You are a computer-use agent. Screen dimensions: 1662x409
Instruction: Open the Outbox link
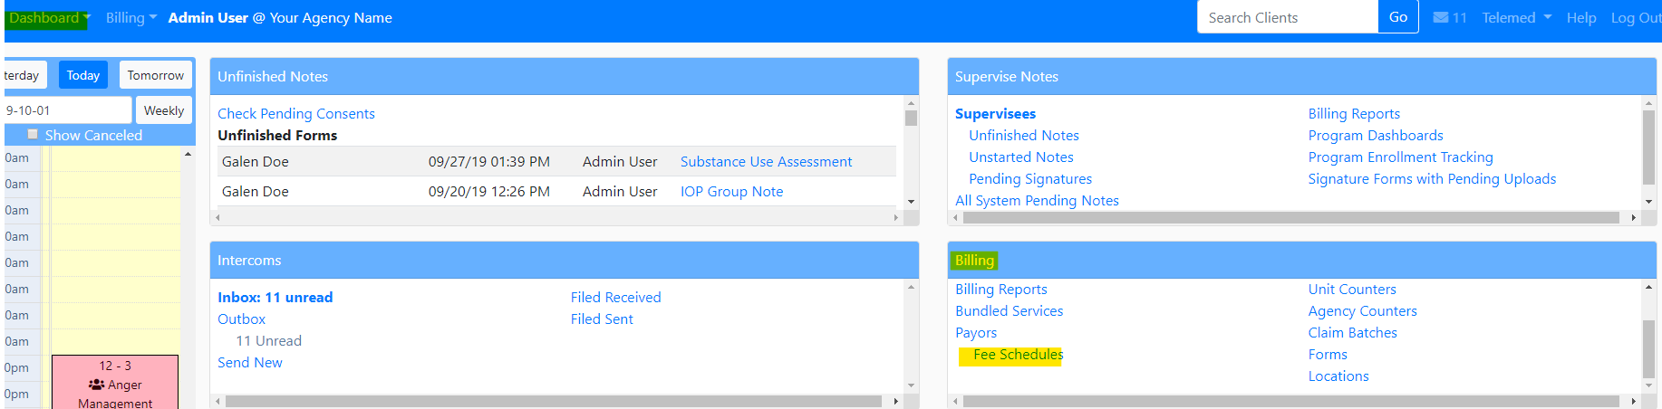[x=241, y=319]
